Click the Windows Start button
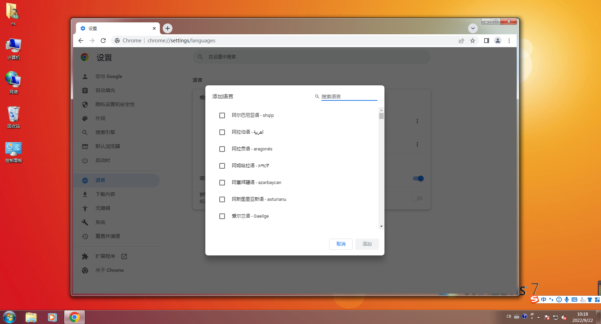The image size is (601, 324). (x=9, y=317)
